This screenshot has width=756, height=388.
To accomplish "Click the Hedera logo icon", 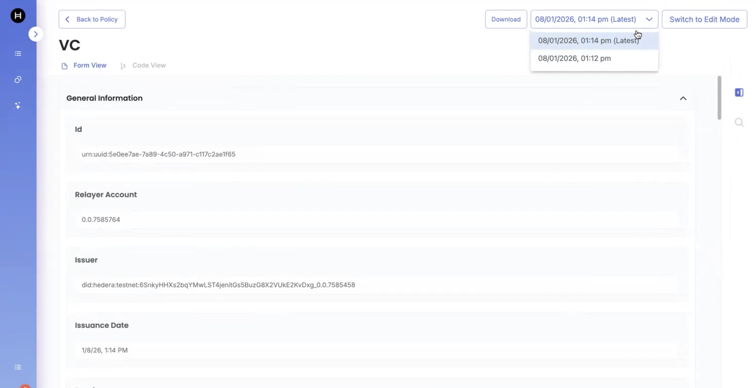I will click(x=18, y=16).
